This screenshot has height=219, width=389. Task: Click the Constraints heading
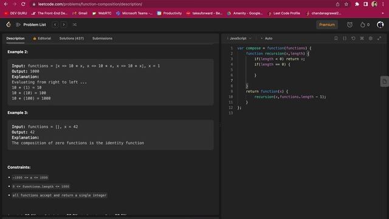19,167
